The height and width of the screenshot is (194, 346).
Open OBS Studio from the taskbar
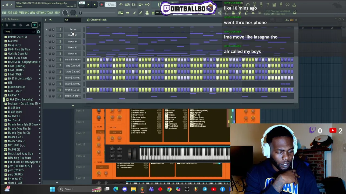coord(187,189)
